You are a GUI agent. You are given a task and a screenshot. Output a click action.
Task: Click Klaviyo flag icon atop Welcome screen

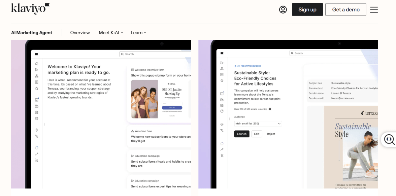tap(37, 54)
